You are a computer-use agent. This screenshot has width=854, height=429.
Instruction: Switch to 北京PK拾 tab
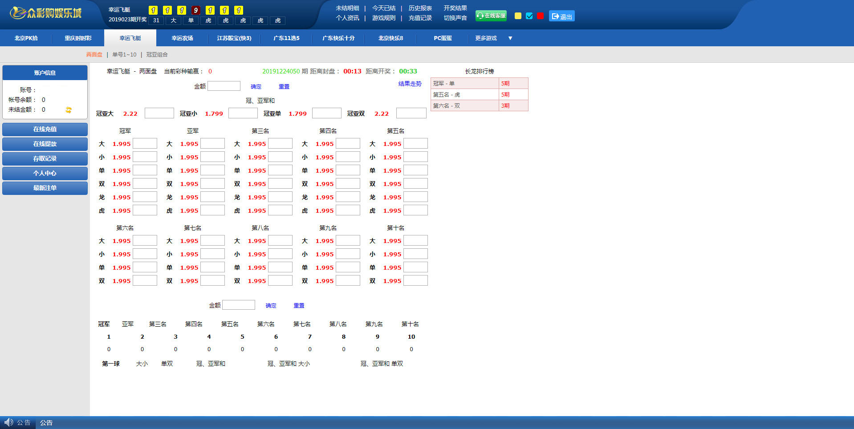pos(26,38)
